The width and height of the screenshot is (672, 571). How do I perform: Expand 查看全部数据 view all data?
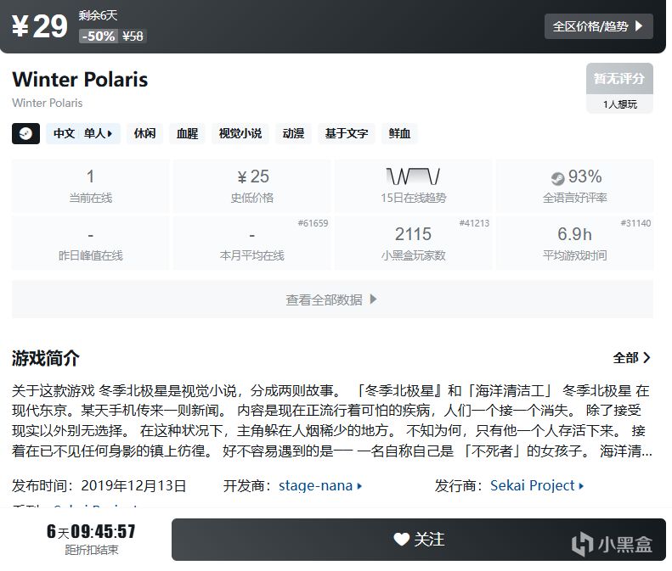(x=332, y=299)
